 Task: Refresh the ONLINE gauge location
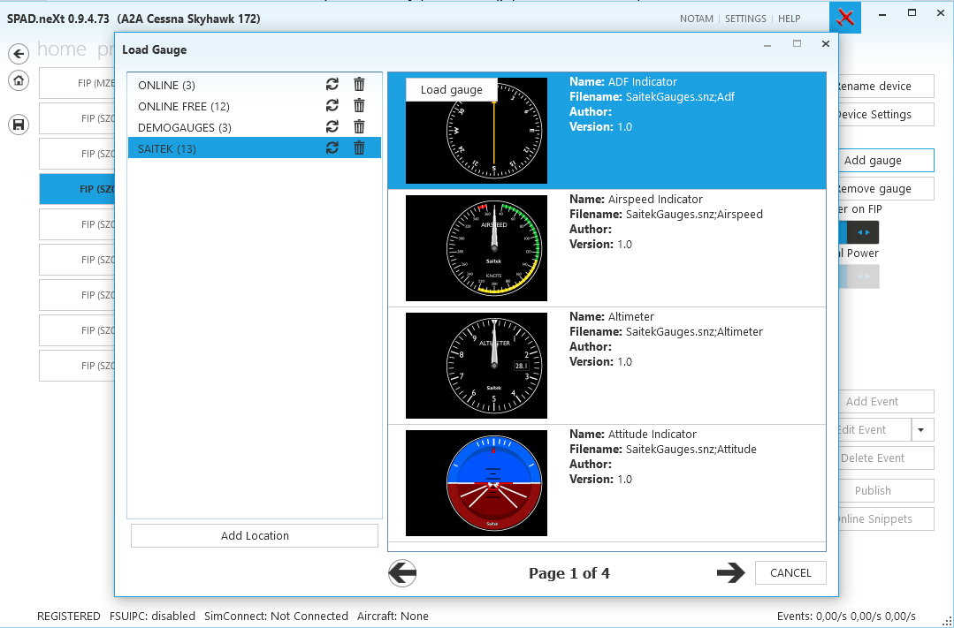tap(332, 85)
